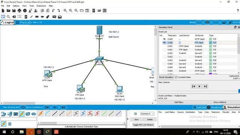This screenshot has height=135, width=240.
Task: Open the File menu
Action: (x=3, y=6)
